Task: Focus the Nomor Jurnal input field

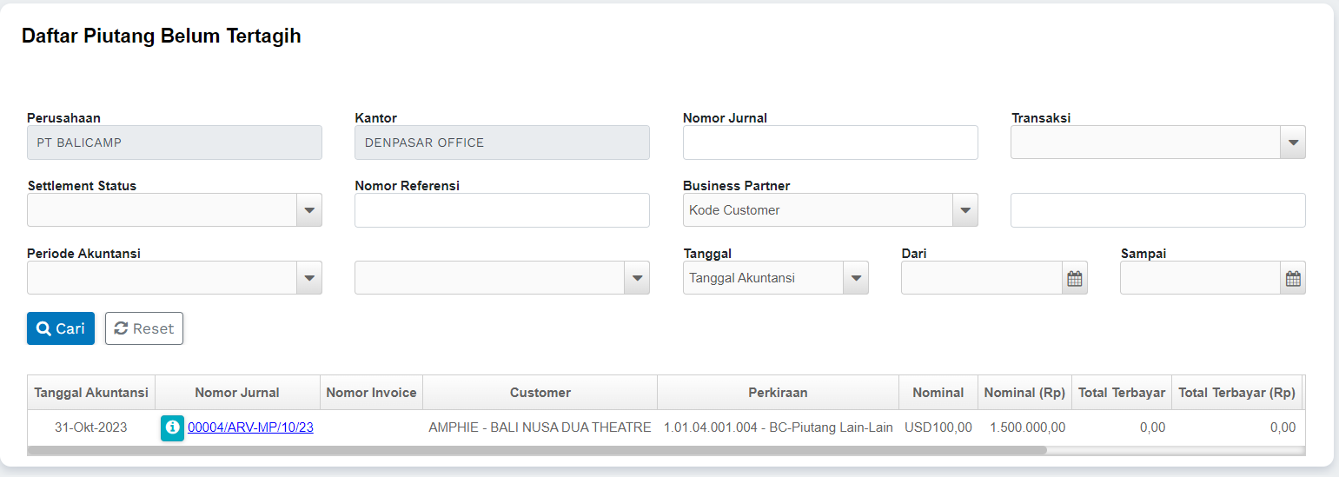Action: point(830,142)
